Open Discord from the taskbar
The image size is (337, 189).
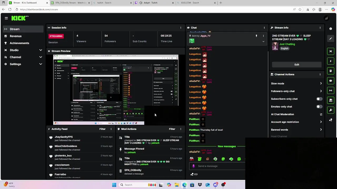pyautogui.click(x=215, y=185)
